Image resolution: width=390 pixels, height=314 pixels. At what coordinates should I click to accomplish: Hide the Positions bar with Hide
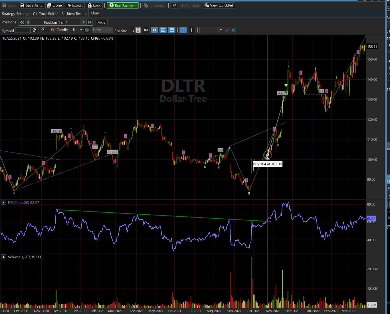pyautogui.click(x=101, y=22)
